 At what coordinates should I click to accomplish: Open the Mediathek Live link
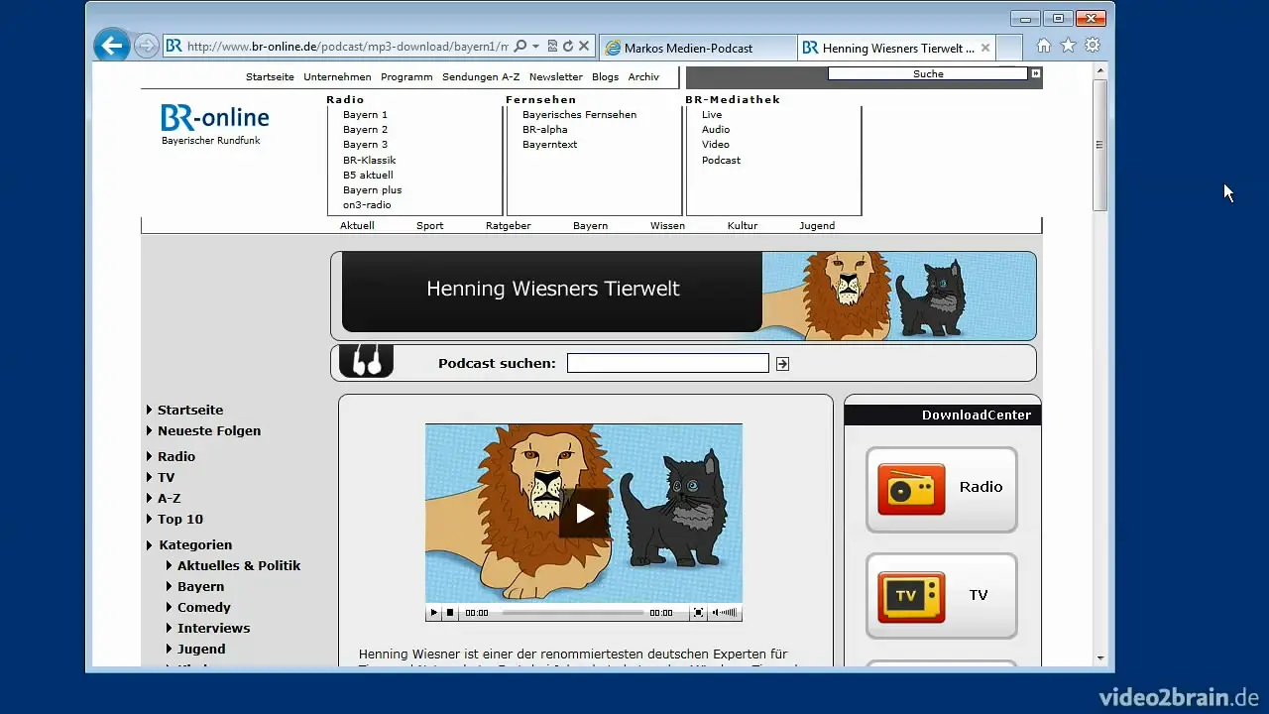pyautogui.click(x=712, y=115)
